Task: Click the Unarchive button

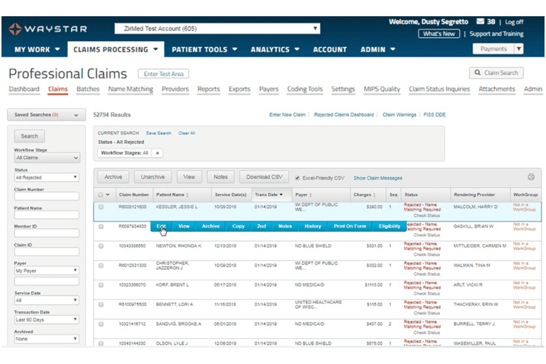Action: [153, 177]
